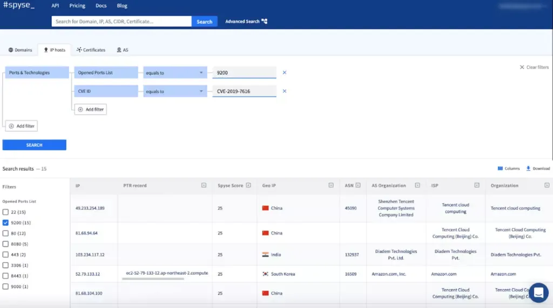Open the Pricing page

pos(77,5)
